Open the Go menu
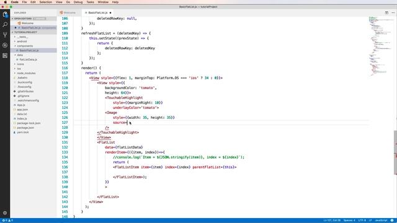Image resolution: width=397 pixels, height=223 pixels. (x=68, y=2)
